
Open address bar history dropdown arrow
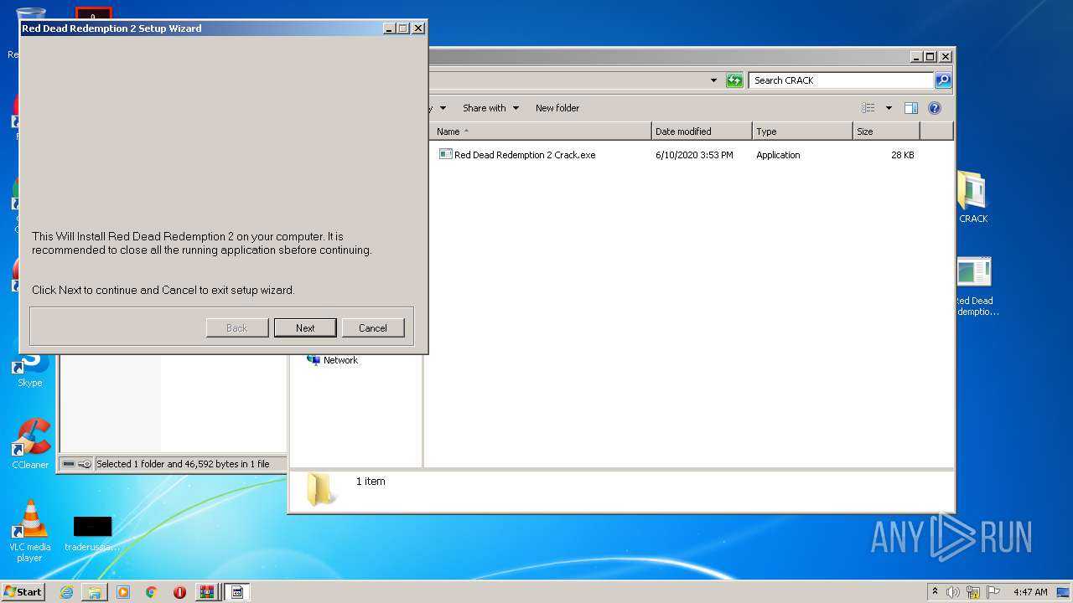pos(713,80)
